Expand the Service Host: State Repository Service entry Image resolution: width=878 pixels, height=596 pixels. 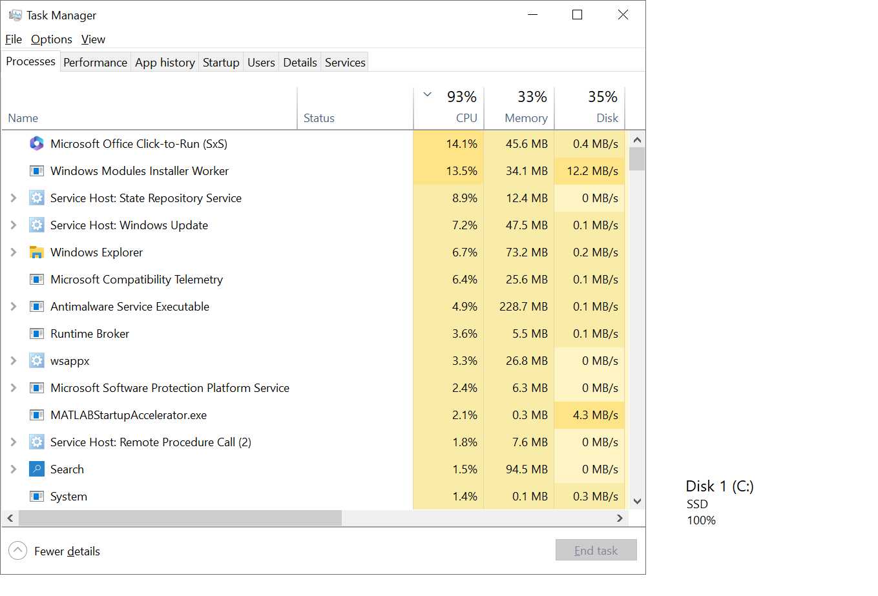coord(14,198)
